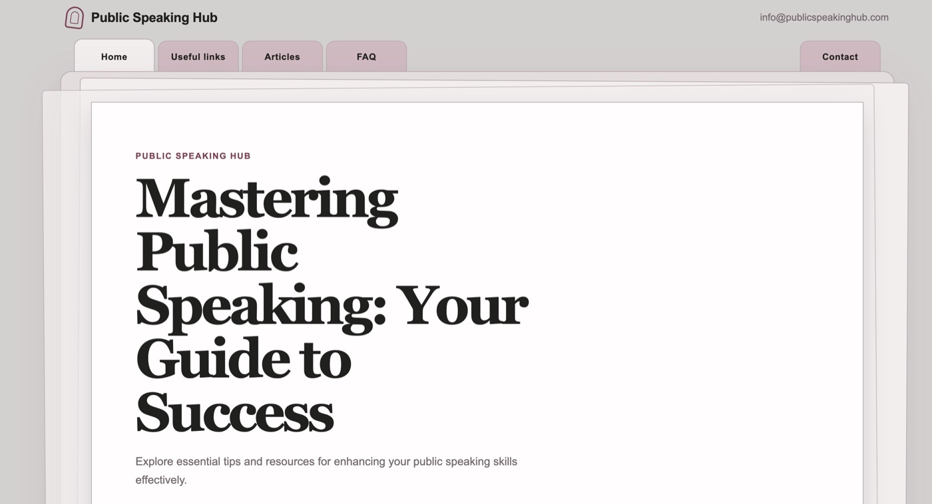Click the small 'PUBLIC SPEAKING HUB' eyebrow text
932x504 pixels.
[193, 156]
